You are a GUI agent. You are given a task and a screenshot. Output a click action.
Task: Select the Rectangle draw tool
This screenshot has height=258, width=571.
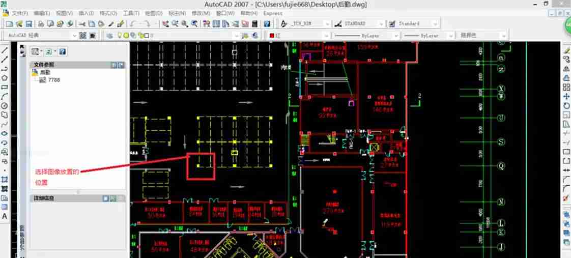pos(5,88)
